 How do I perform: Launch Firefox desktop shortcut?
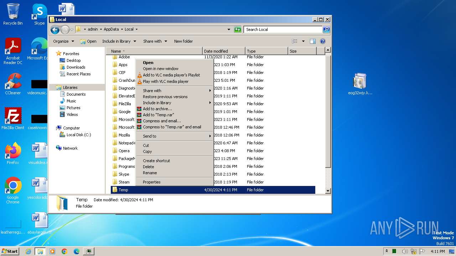(x=13, y=154)
